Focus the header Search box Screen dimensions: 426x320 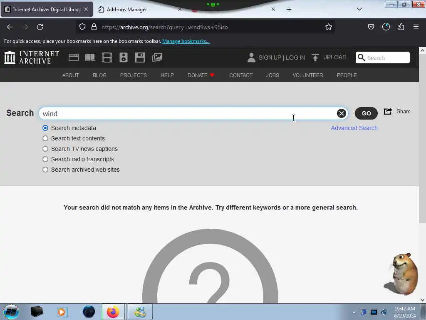383,57
